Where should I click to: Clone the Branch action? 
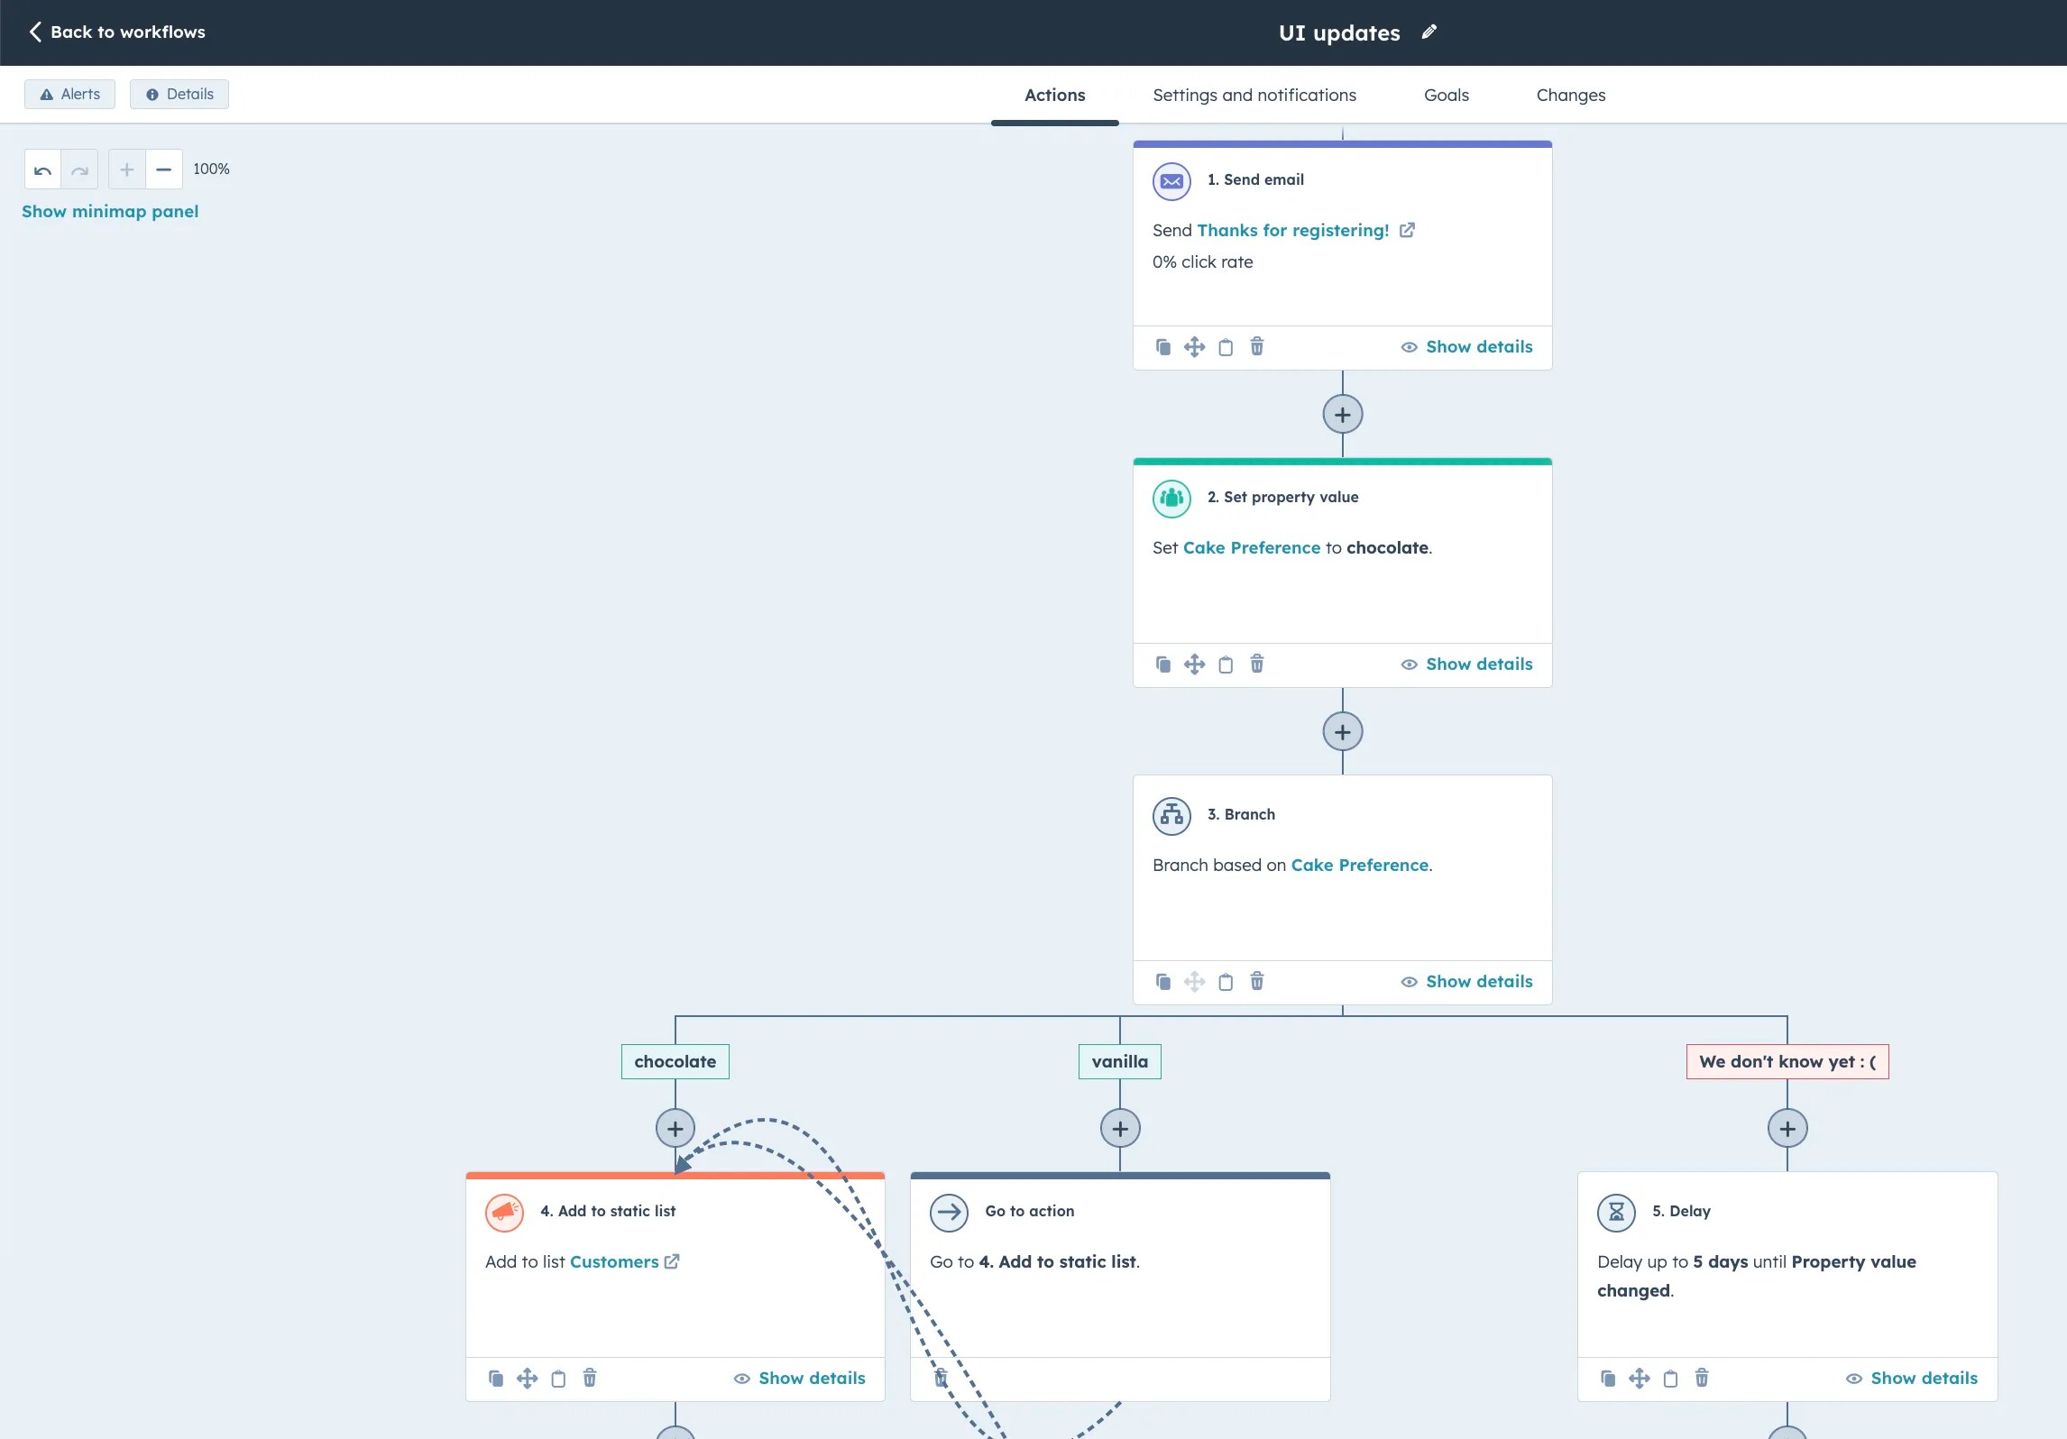tap(1162, 981)
